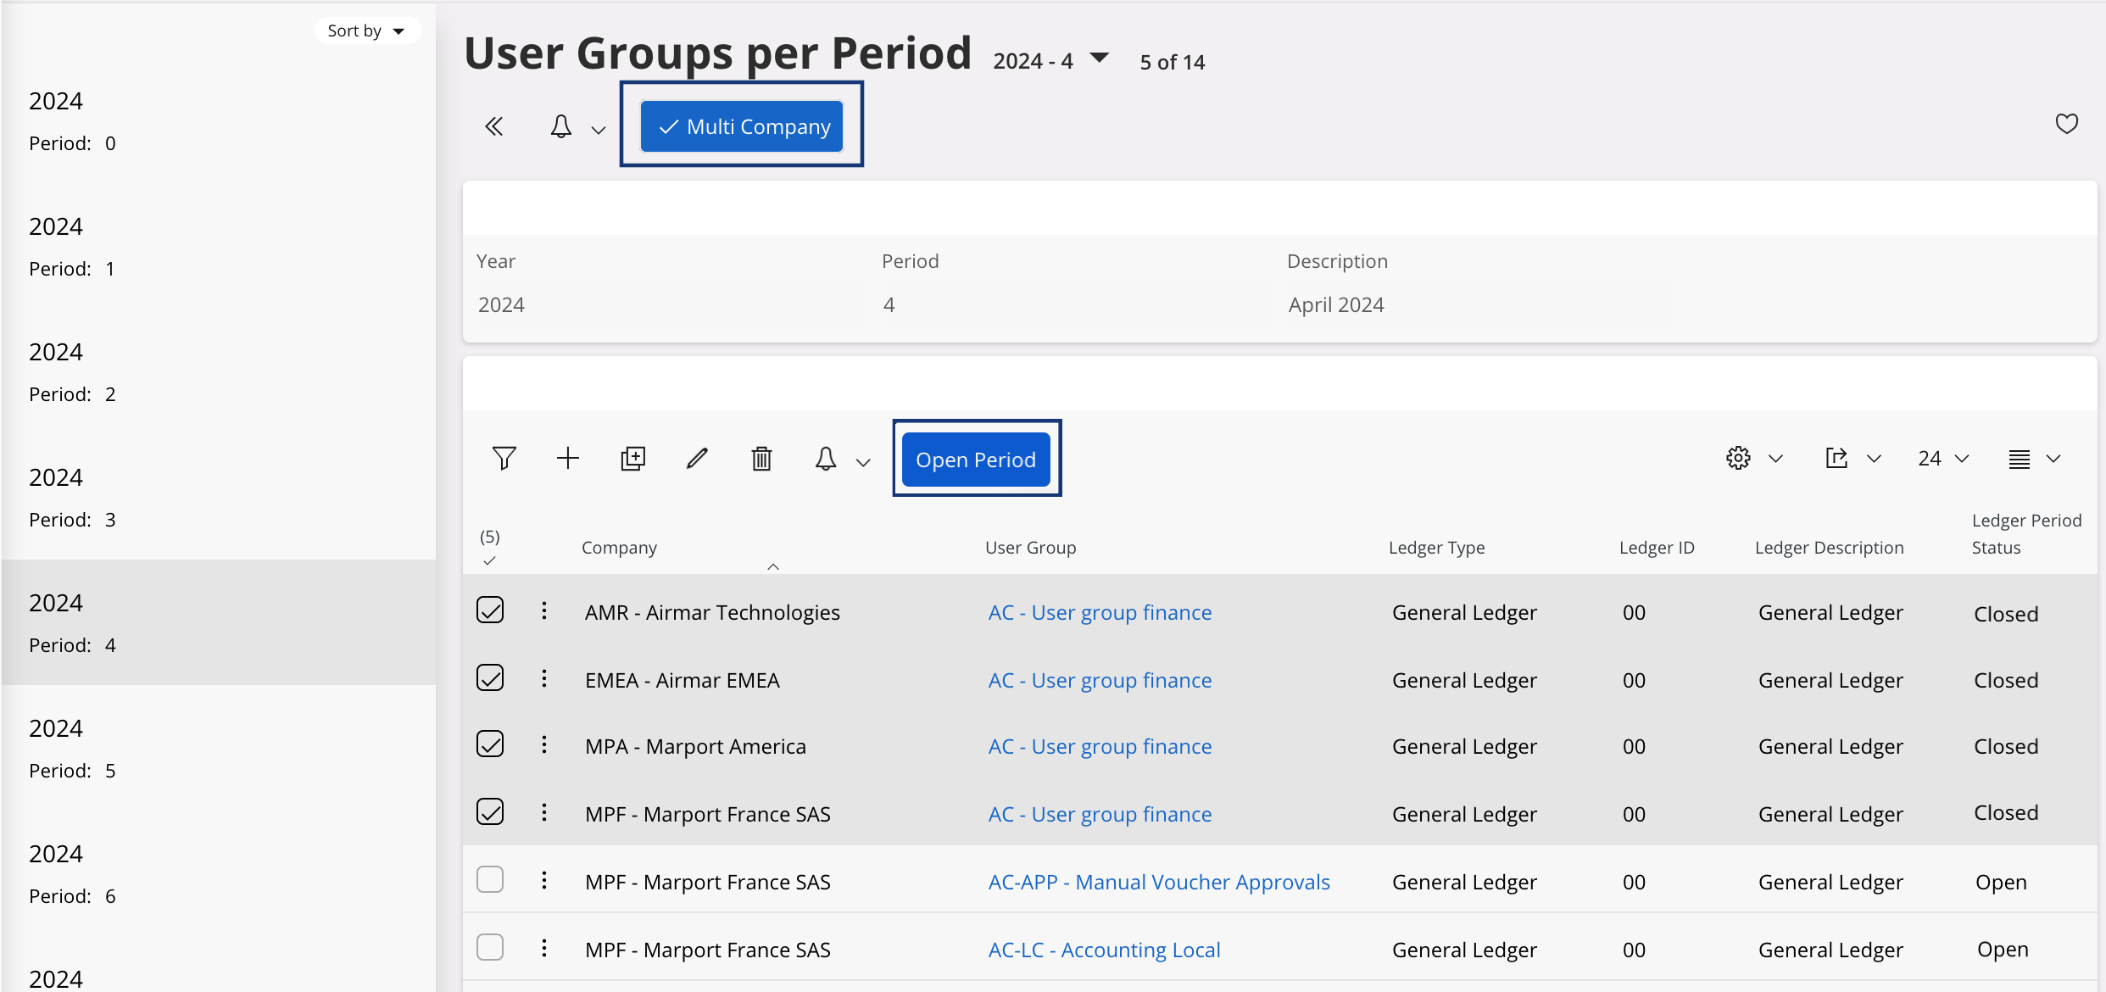
Task: Click the export share icon
Action: [1836, 459]
